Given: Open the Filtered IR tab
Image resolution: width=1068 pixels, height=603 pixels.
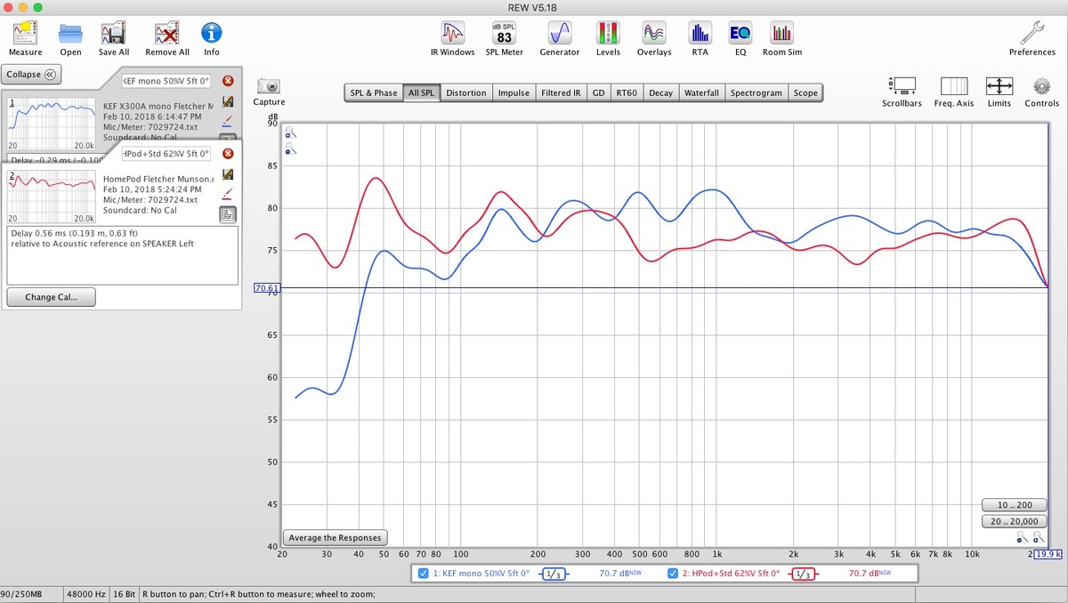Looking at the screenshot, I should pyautogui.click(x=561, y=92).
